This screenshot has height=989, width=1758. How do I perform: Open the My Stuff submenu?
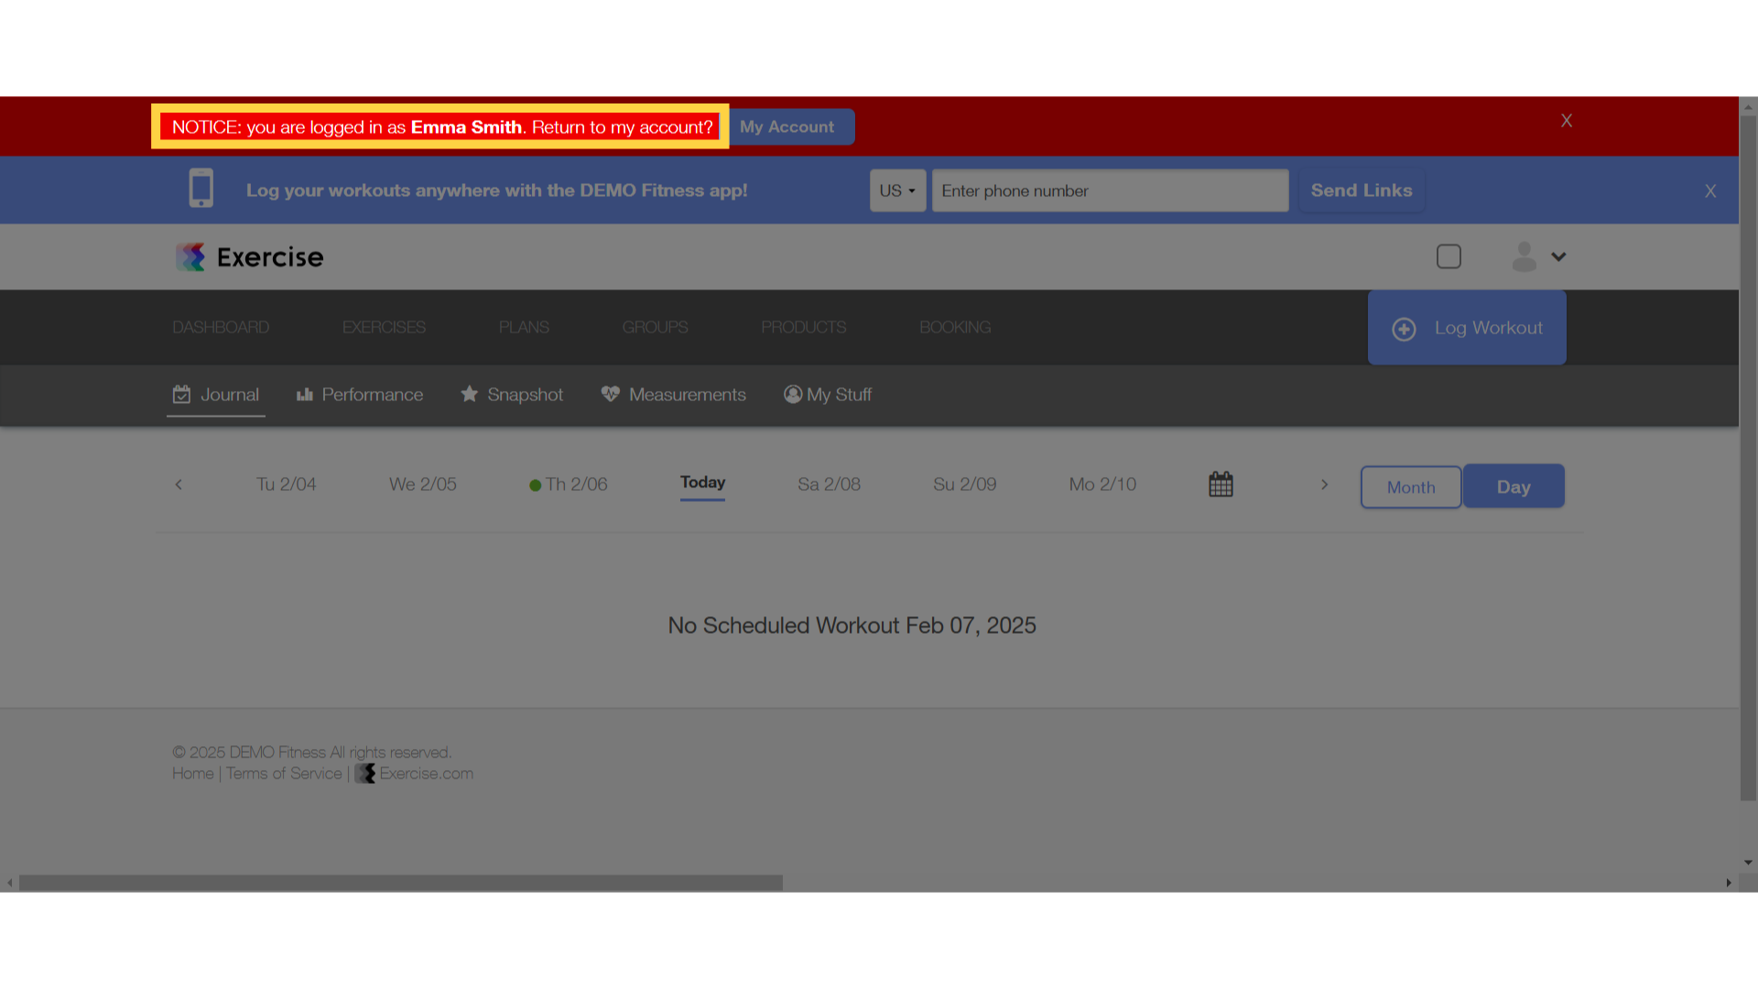pyautogui.click(x=828, y=395)
